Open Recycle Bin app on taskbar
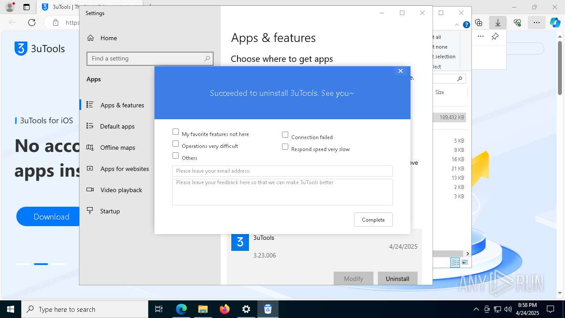 click(267, 309)
